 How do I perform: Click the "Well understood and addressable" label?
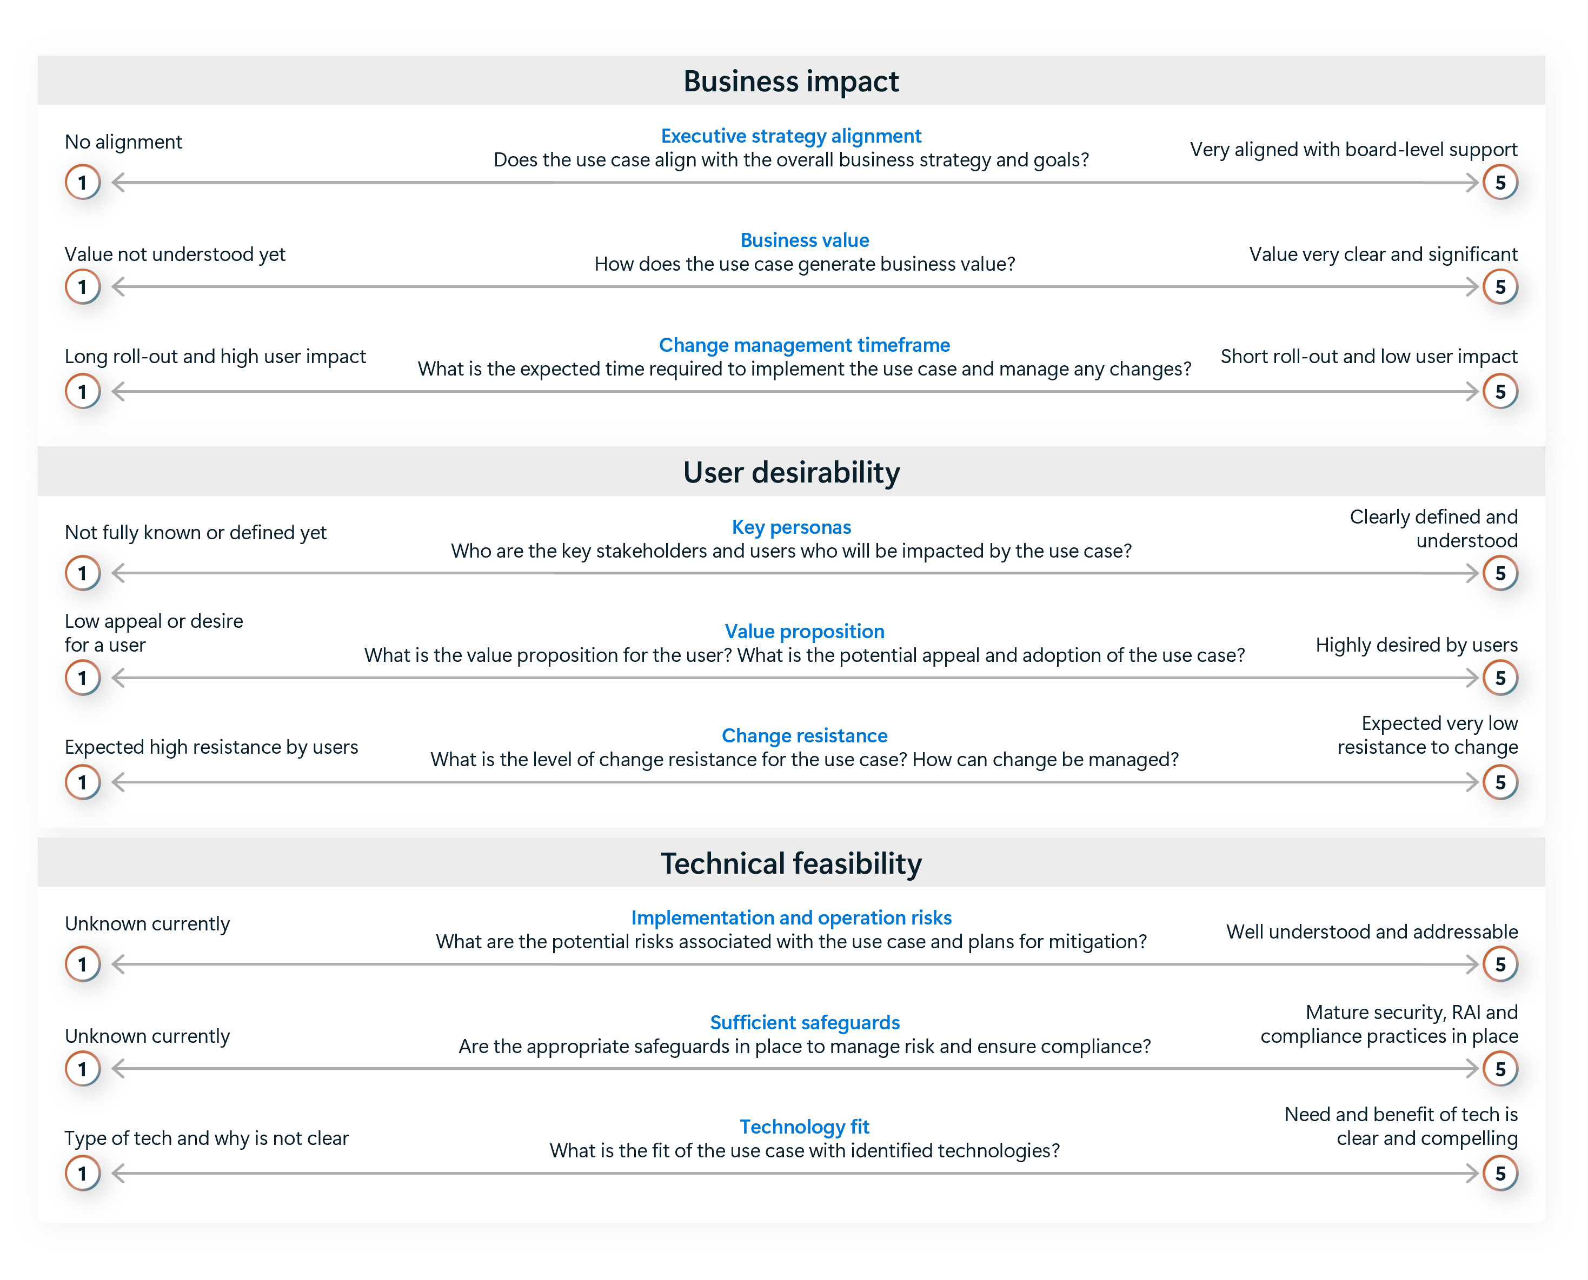1371,932
